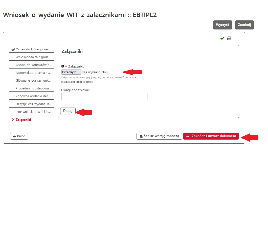Open Decyzje WIT wydane in... section
The width and height of the screenshot is (268, 229).
pyautogui.click(x=33, y=104)
